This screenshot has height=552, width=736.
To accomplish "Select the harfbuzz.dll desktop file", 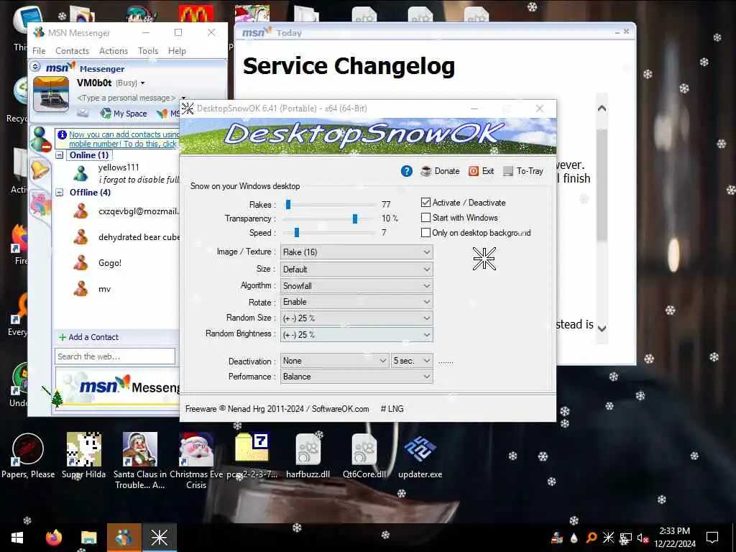I will 308,456.
